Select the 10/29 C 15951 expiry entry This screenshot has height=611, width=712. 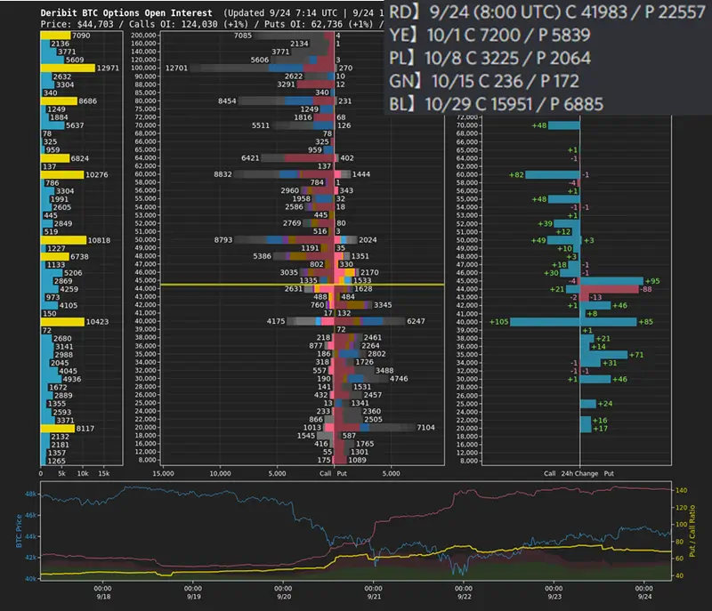click(x=496, y=104)
